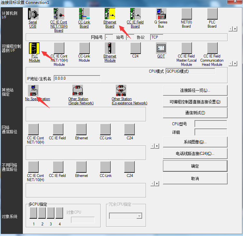Click the 连接路径一览 button
Viewport: 243px width, 236px height.
point(195,91)
